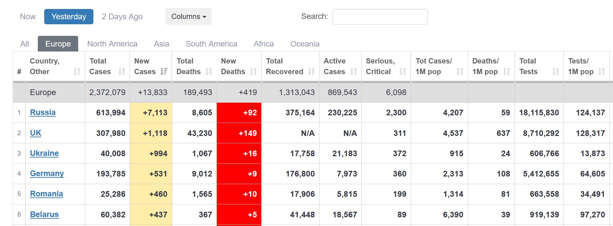Screen dimensions: 613x226
Task: Click sort arrows for New Deaths
Action: (253, 71)
